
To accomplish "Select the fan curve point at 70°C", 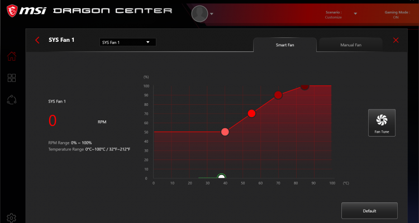I will tap(278, 95).
